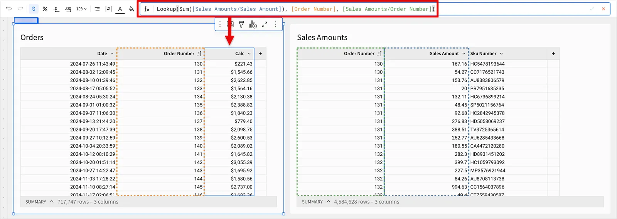
Task: Expand Orders table to fullscreen
Action: pyautogui.click(x=265, y=24)
